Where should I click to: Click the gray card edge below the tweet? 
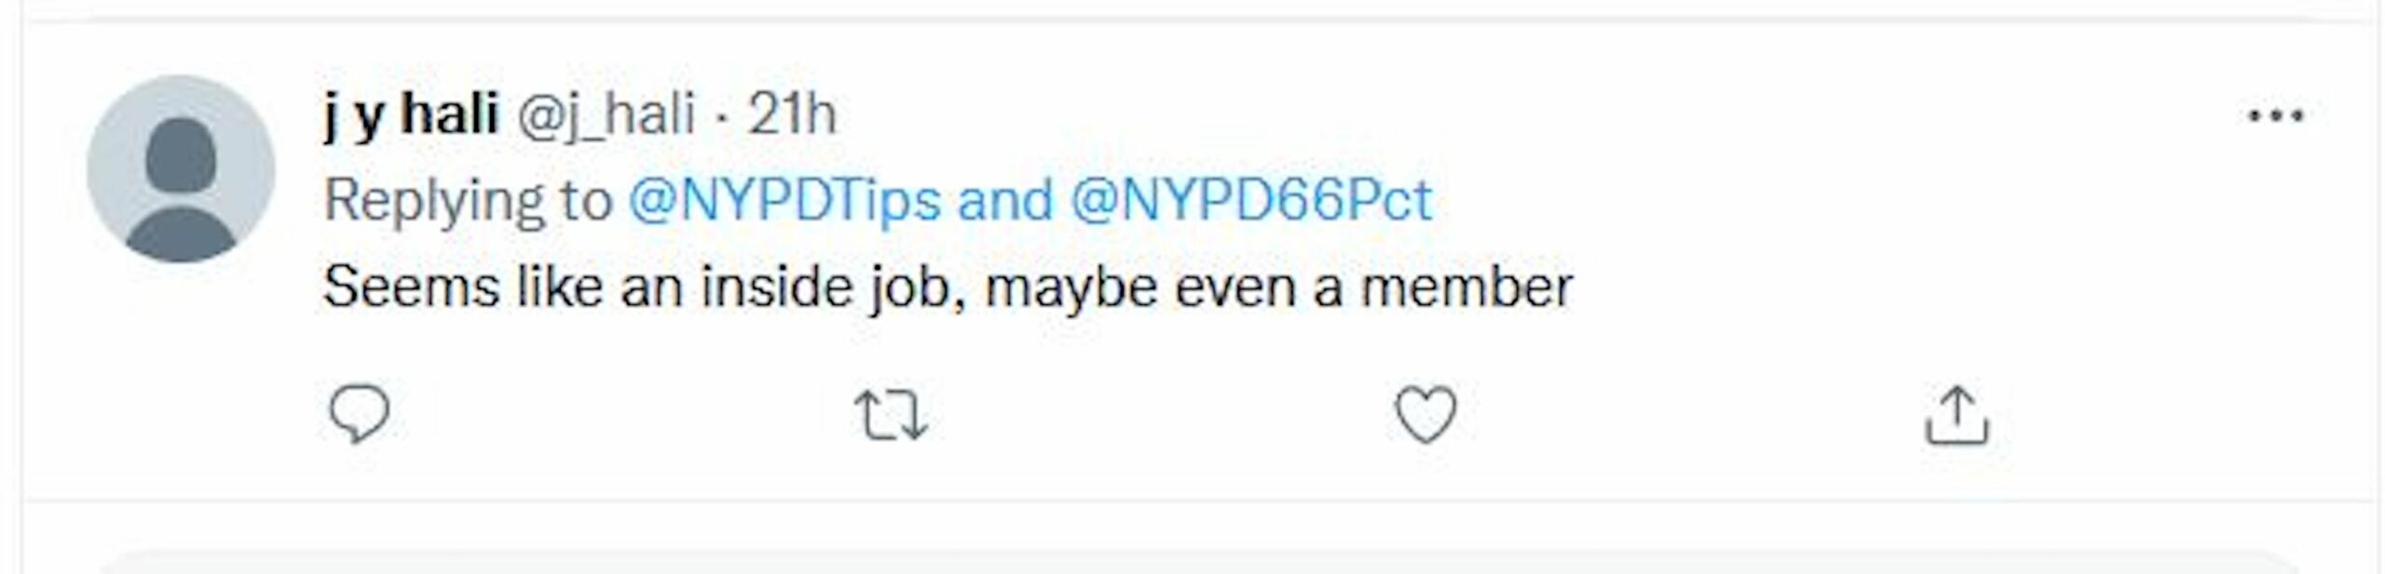[1192, 561]
